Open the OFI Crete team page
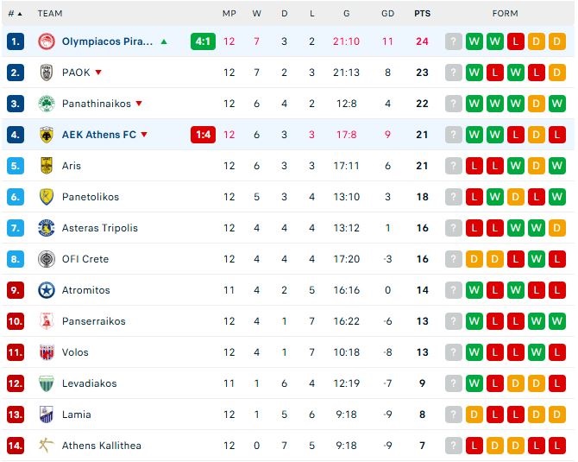Screen dimensions: 578x462 click(x=85, y=259)
